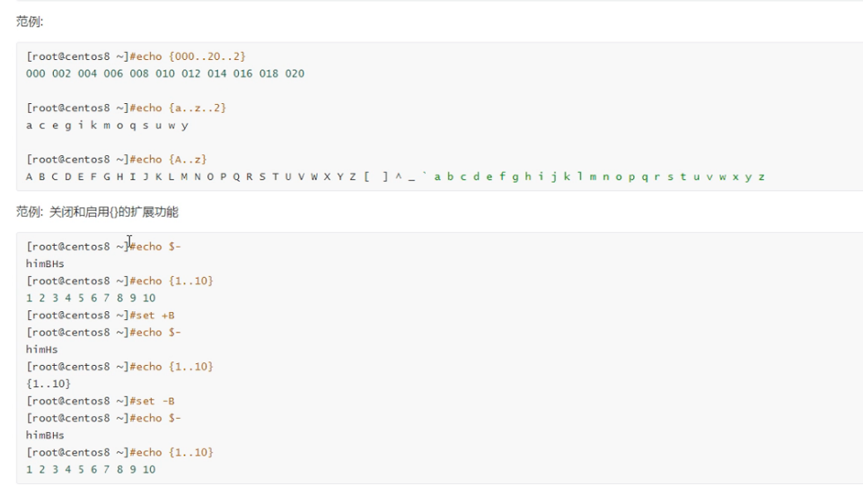Click the a c e g i output line
The height and width of the screenshot is (494, 863).
click(x=108, y=126)
